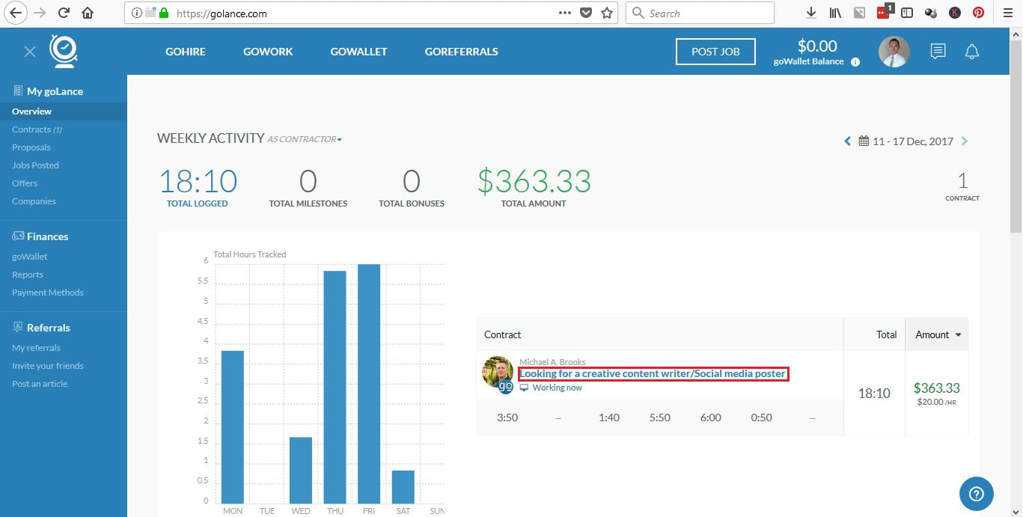Viewport: 1023px width, 517px height.
Task: Click the browser Search field
Action: 700,13
